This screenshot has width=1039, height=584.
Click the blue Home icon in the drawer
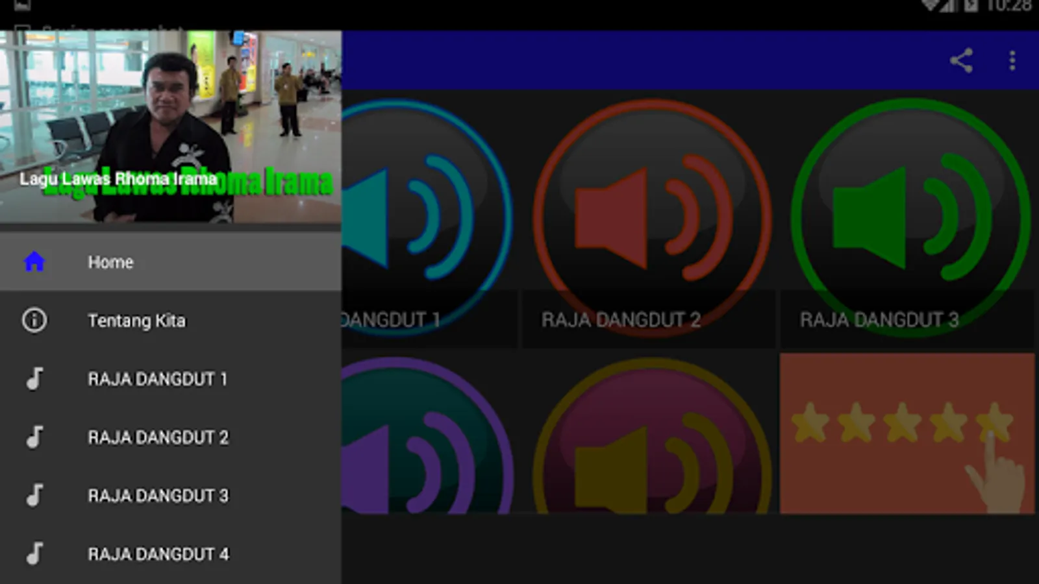point(34,262)
